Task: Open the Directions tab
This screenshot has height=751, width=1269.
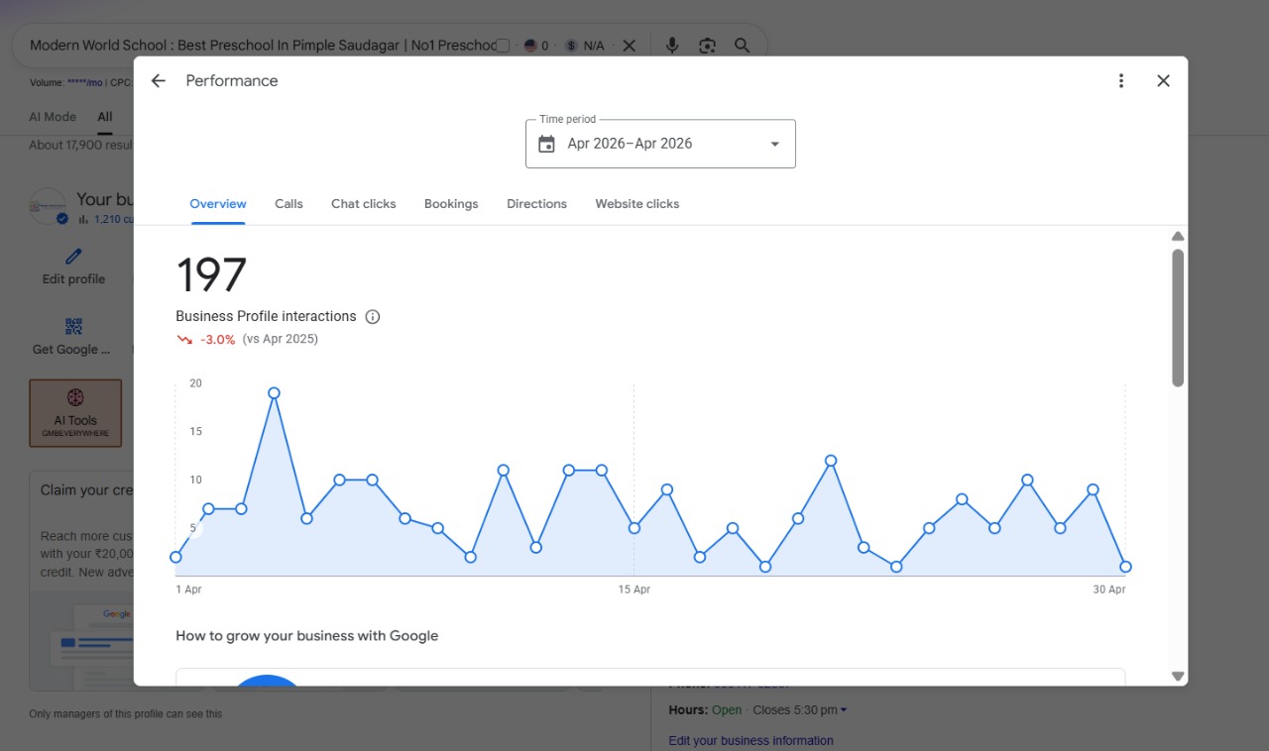Action: click(536, 204)
